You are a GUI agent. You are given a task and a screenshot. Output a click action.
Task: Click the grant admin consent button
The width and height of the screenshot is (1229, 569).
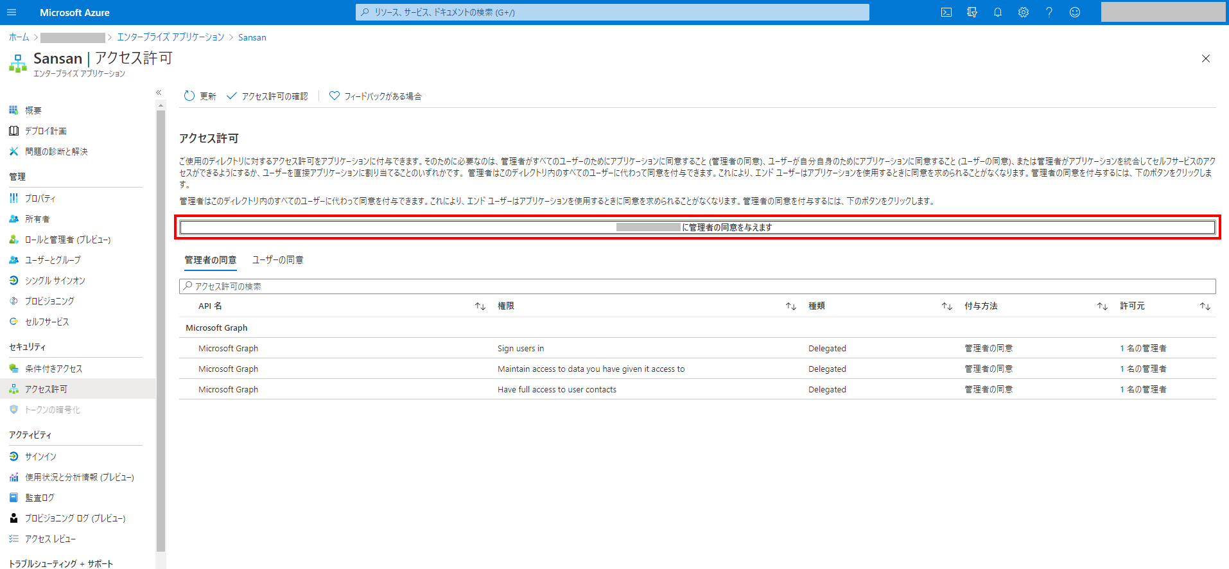pyautogui.click(x=697, y=227)
